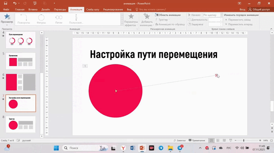The image size is (274, 153).
Task: Click Fit slide to window icon
Action: [x=271, y=140]
